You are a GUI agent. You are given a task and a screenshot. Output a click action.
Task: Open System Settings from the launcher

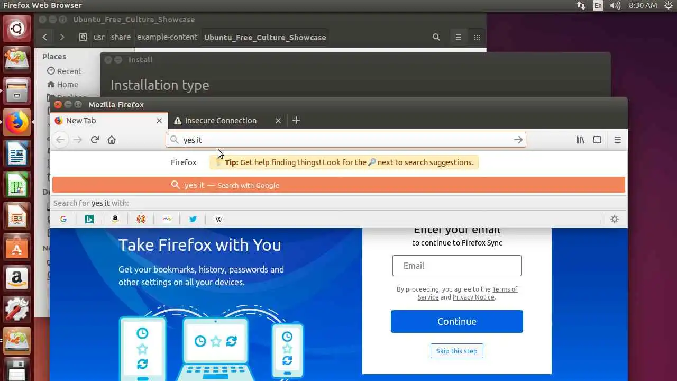pos(17,311)
